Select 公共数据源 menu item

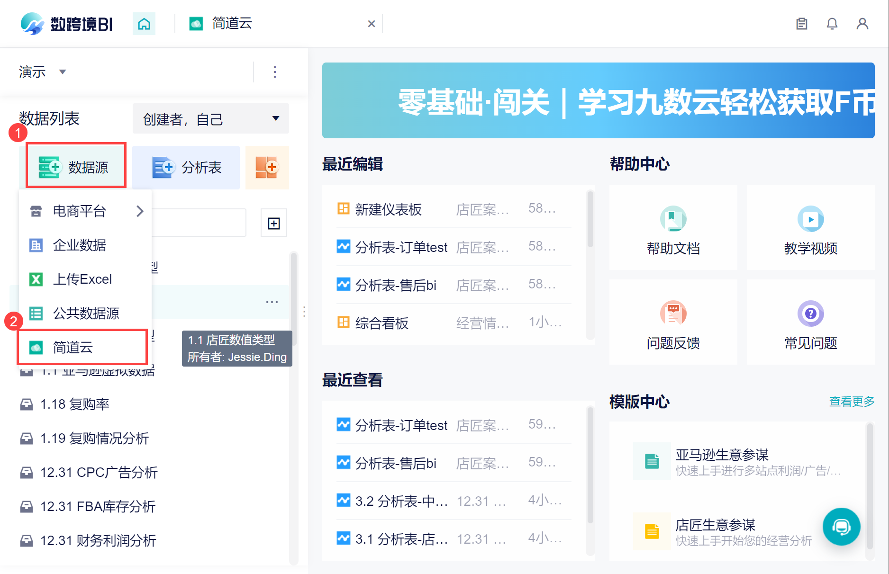[85, 313]
